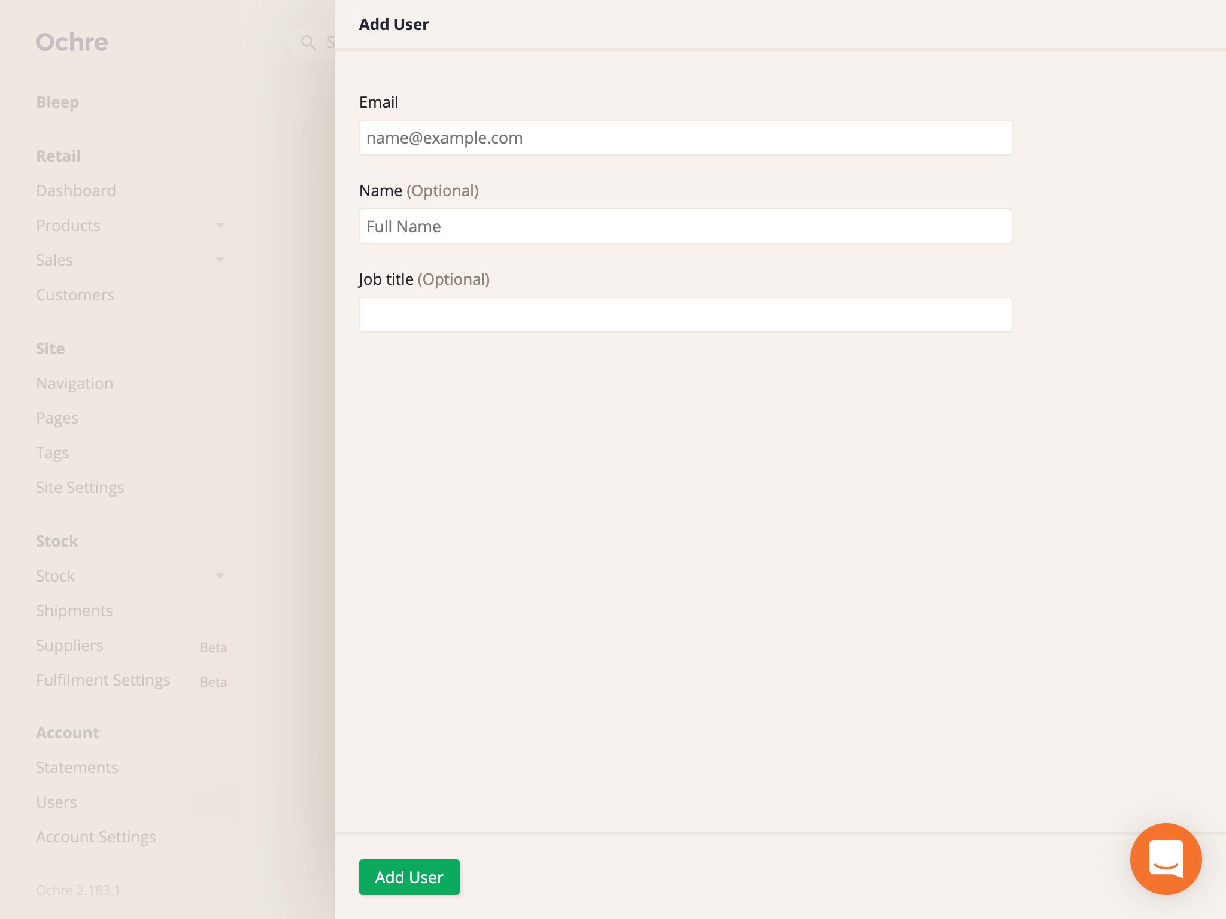Screen dimensions: 1226x919
Task: Open Dashboard in the sidebar
Action: tap(76, 191)
